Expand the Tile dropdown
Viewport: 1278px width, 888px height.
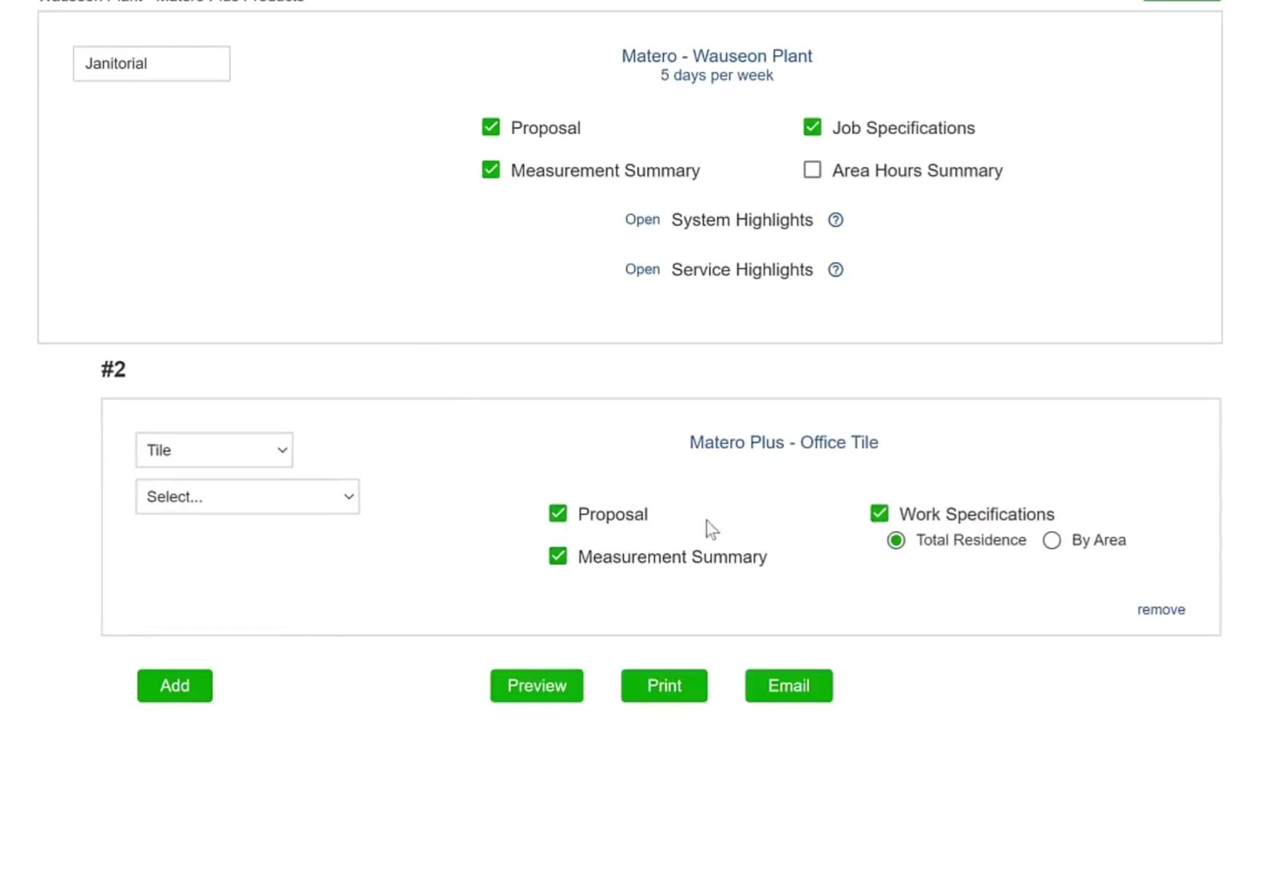point(214,450)
